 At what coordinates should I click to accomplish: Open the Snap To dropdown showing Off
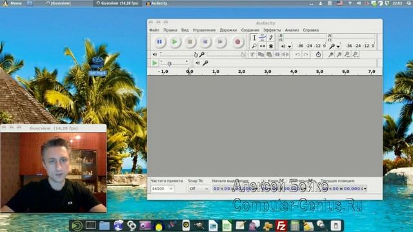(x=199, y=189)
